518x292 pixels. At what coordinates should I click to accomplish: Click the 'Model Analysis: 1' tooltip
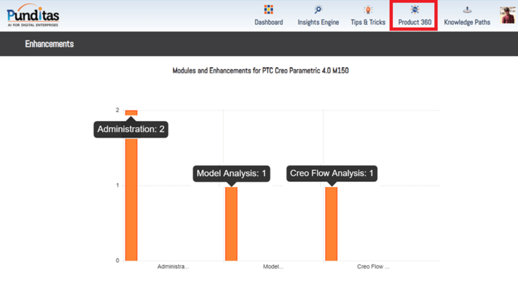231,174
